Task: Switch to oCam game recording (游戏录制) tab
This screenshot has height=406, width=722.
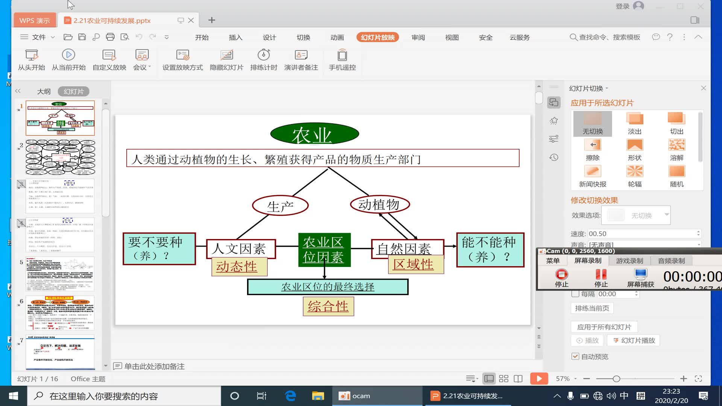Action: click(629, 261)
